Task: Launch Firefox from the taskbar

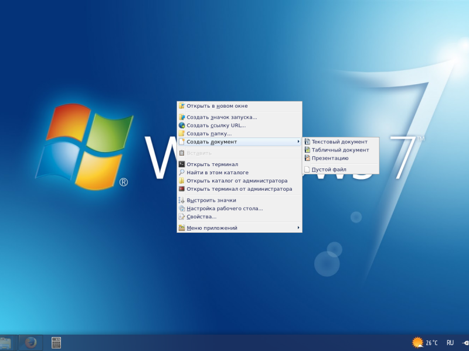Action: click(30, 343)
